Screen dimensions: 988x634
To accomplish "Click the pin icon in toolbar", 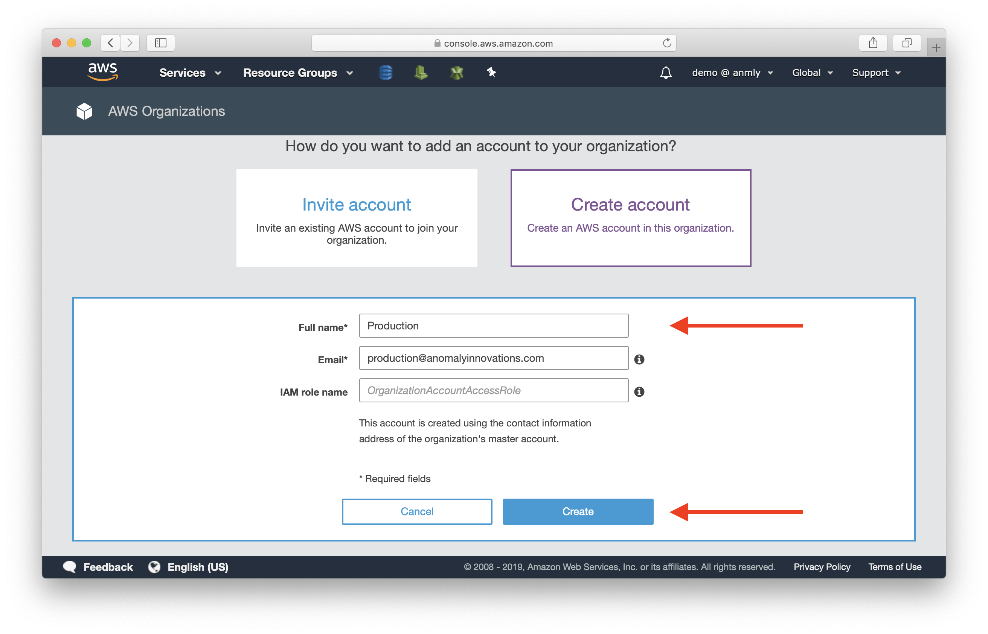I will (491, 72).
